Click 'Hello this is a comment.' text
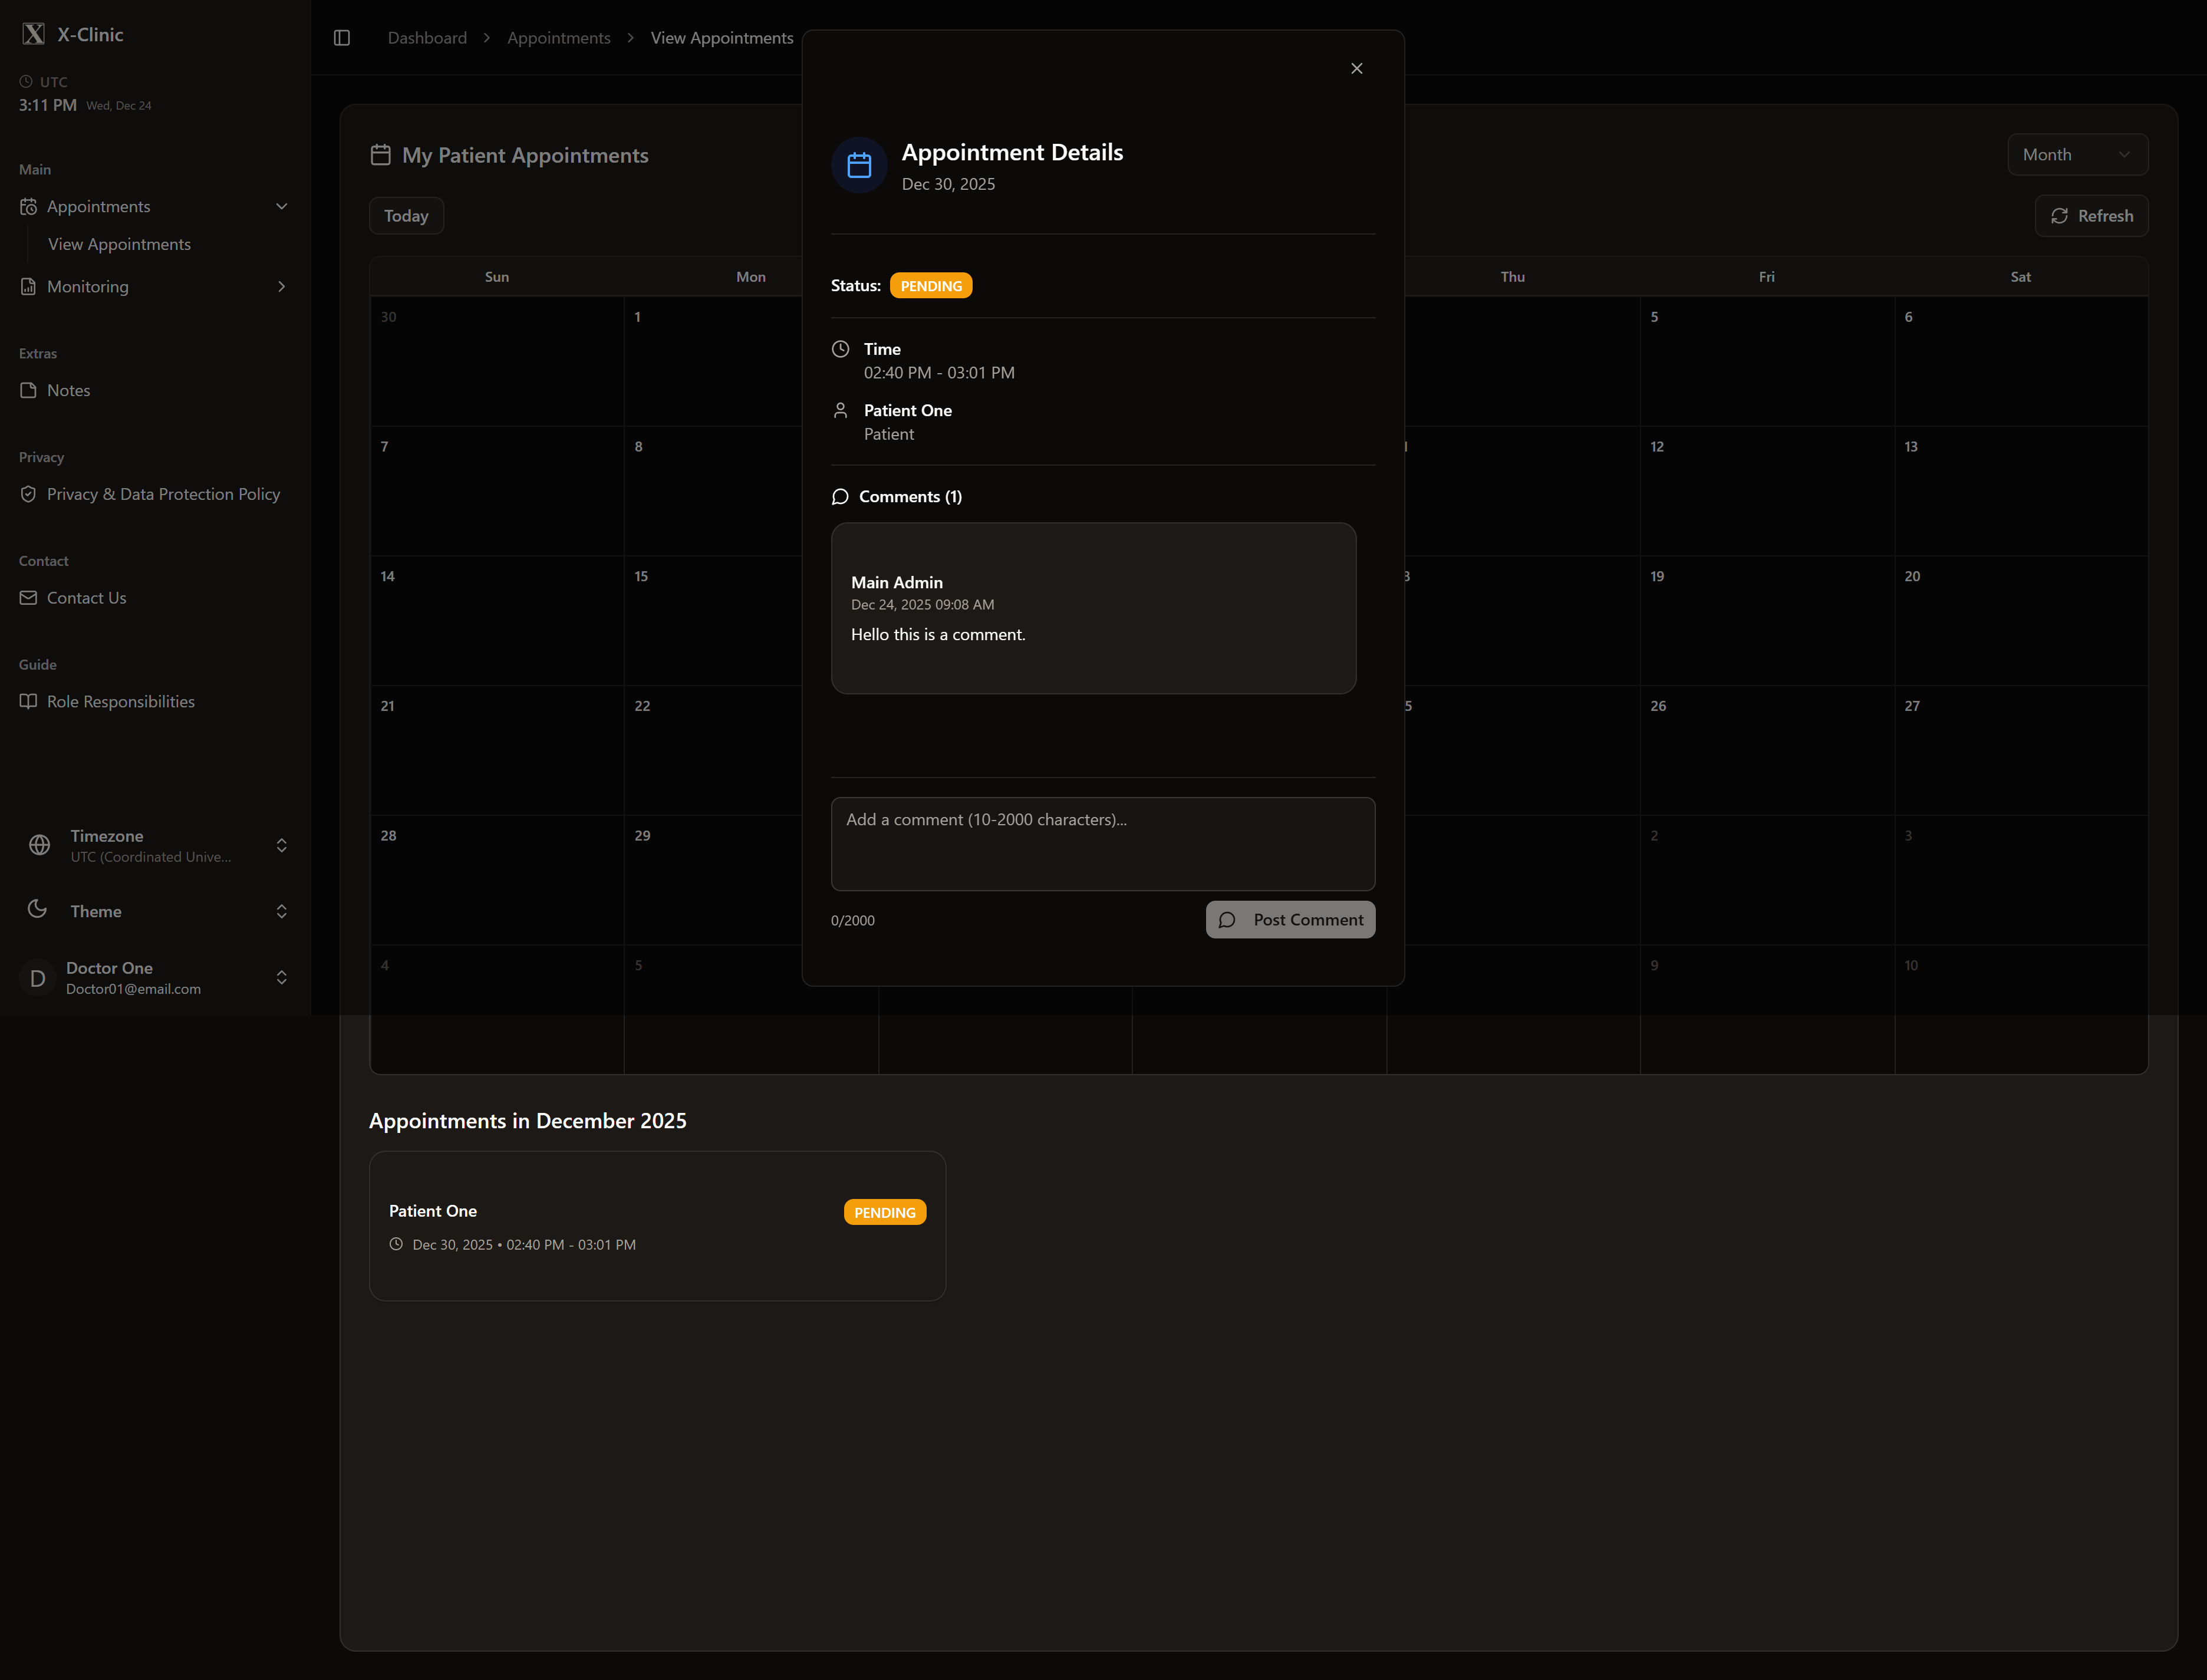 coord(938,635)
